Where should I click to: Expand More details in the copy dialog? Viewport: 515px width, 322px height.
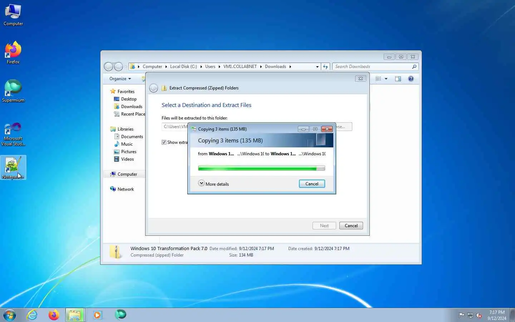(214, 184)
